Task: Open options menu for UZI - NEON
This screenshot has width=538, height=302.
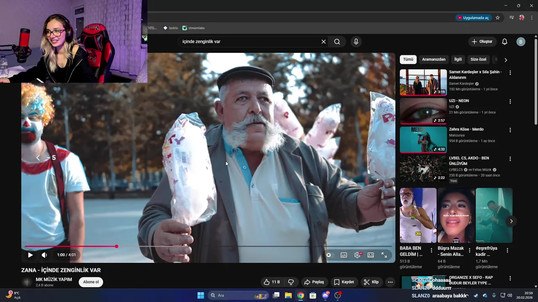Action: 510,102
